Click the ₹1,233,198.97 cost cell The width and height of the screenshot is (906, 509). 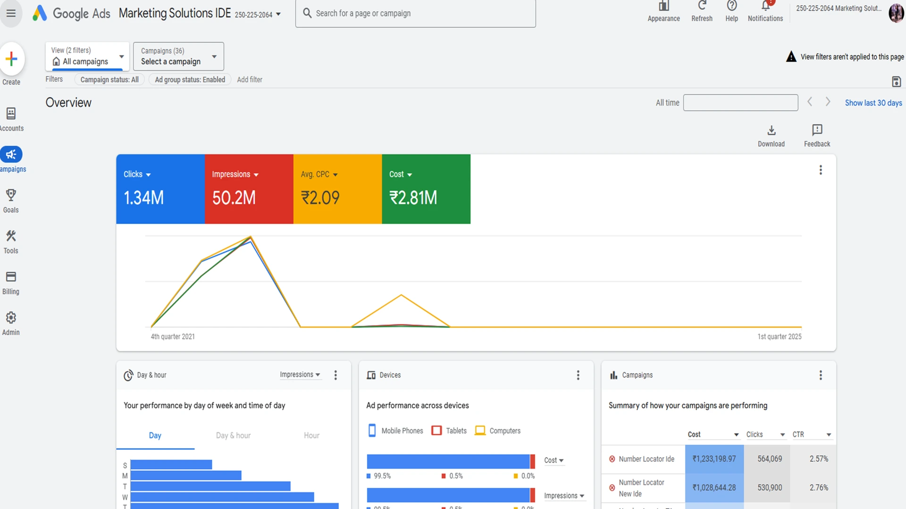point(714,459)
